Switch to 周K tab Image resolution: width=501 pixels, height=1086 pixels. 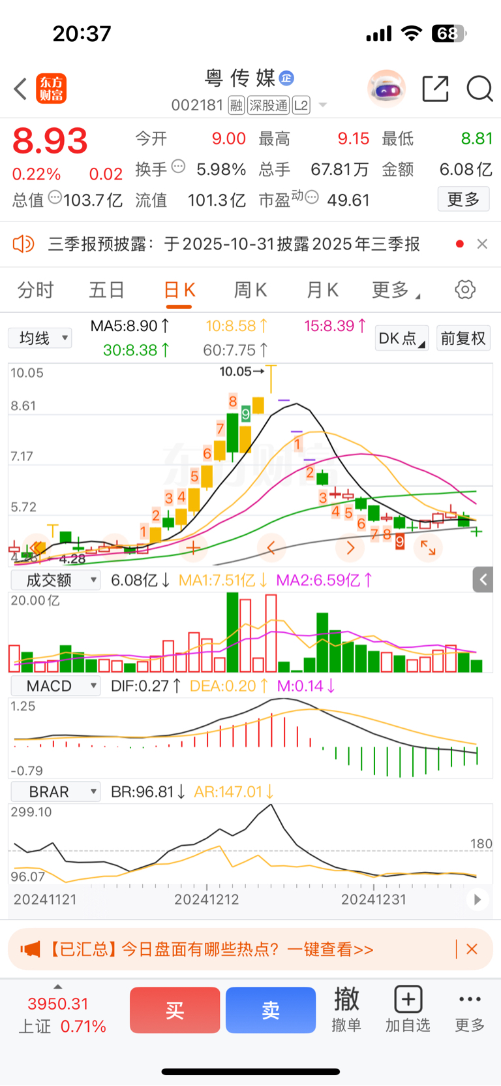(x=250, y=290)
